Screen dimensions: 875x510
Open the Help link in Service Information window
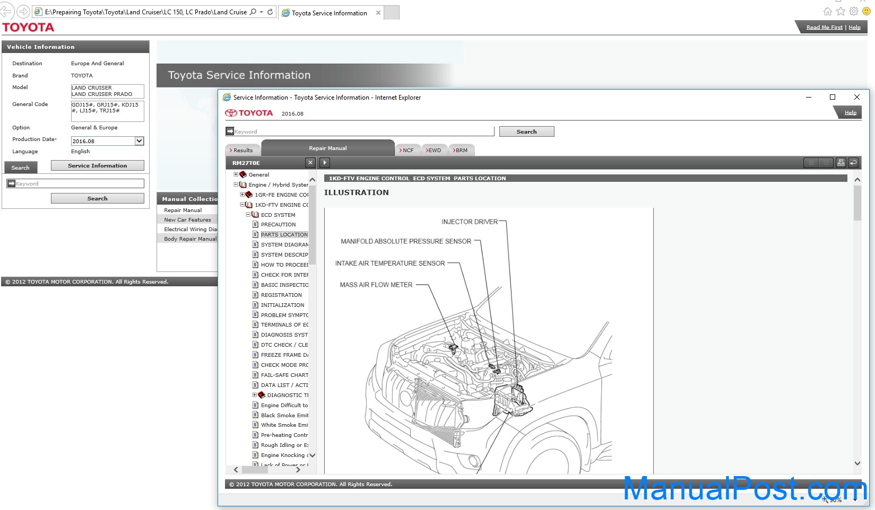pos(850,112)
